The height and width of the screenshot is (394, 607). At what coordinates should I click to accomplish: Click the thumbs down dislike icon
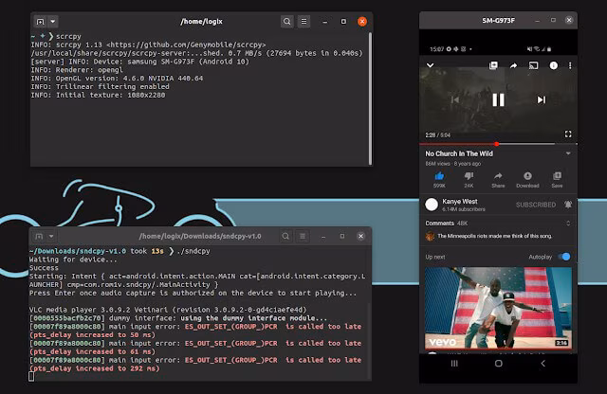469,176
